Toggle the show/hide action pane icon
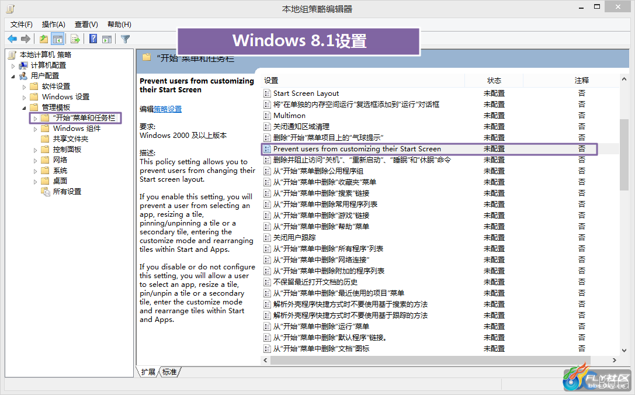 (107, 39)
